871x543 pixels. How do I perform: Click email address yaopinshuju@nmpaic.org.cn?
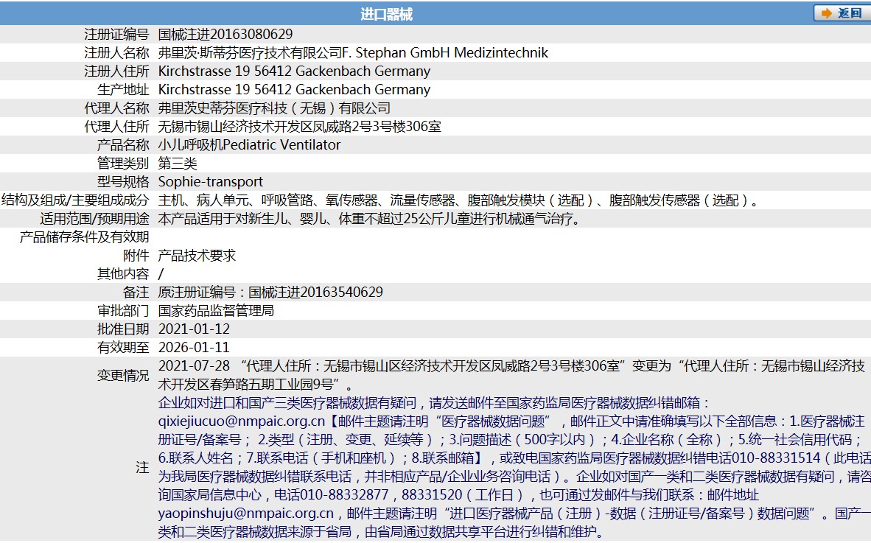coord(246,514)
